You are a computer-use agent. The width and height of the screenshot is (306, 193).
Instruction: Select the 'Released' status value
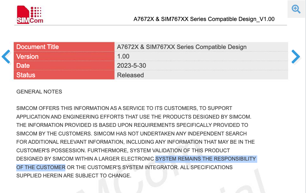coord(130,75)
